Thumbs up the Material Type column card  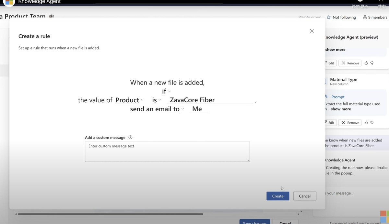pyautogui.click(x=366, y=123)
